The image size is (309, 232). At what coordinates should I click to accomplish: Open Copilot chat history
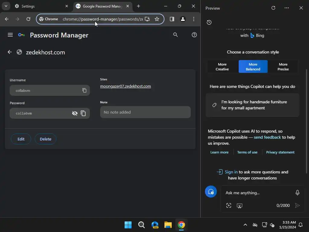209,22
